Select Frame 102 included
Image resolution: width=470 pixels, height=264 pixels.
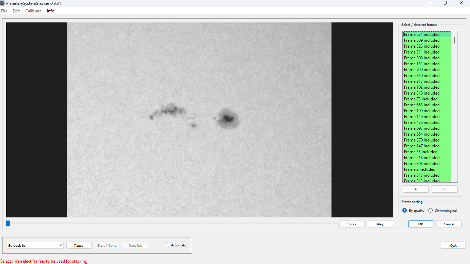(x=427, y=87)
